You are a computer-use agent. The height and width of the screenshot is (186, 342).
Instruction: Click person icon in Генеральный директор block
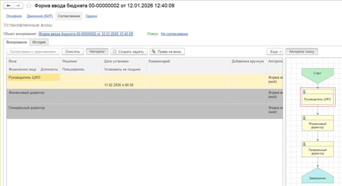[x=304, y=144]
